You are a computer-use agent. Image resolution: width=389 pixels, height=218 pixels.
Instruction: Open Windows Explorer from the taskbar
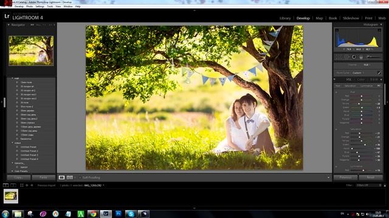coord(18,214)
